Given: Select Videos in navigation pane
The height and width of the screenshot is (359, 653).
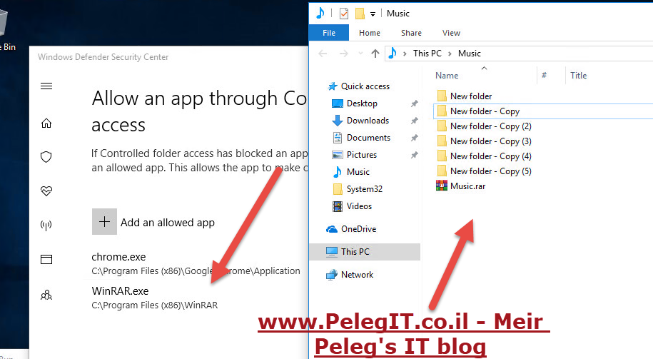Looking at the screenshot, I should [x=359, y=206].
